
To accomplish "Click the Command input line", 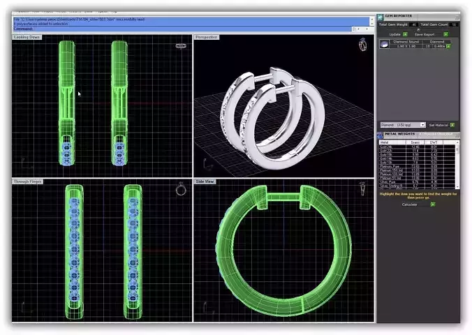I will (182, 29).
